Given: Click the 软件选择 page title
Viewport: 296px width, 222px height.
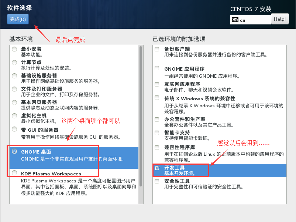Looking at the screenshot, I should pos(20,8).
